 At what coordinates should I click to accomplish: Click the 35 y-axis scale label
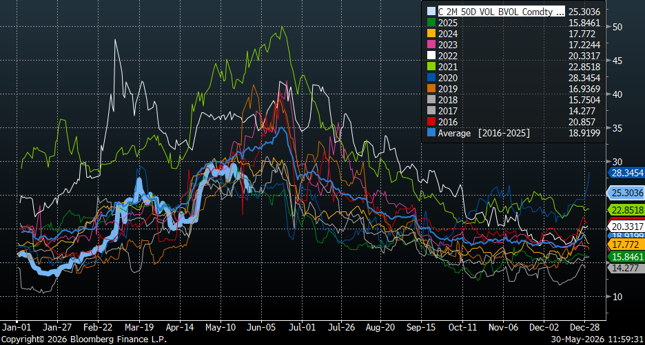(x=617, y=128)
